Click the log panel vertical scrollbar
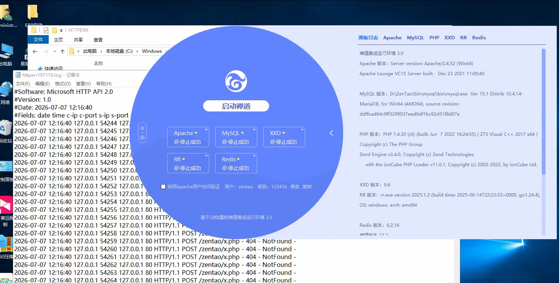The height and width of the screenshot is (283, 559). 544,112
